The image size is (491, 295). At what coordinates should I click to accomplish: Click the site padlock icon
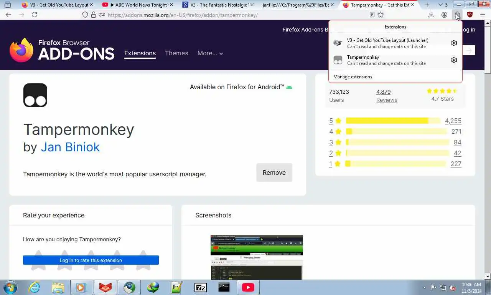tap(94, 15)
